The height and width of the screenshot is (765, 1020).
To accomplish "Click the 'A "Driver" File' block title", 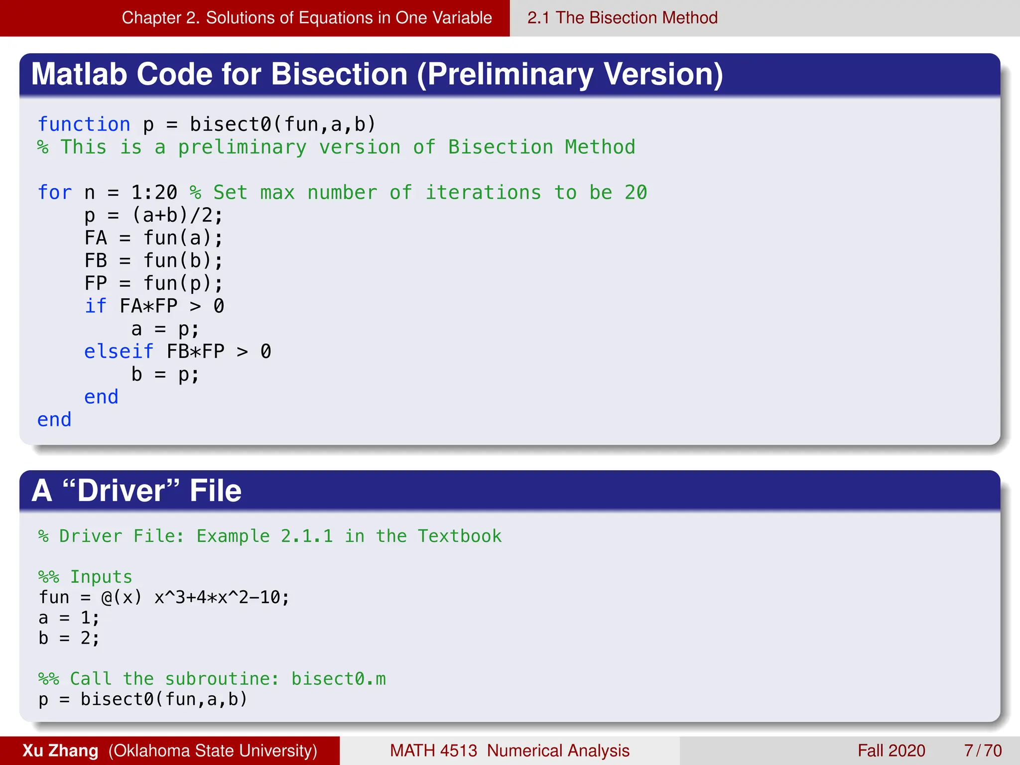I will (x=136, y=491).
